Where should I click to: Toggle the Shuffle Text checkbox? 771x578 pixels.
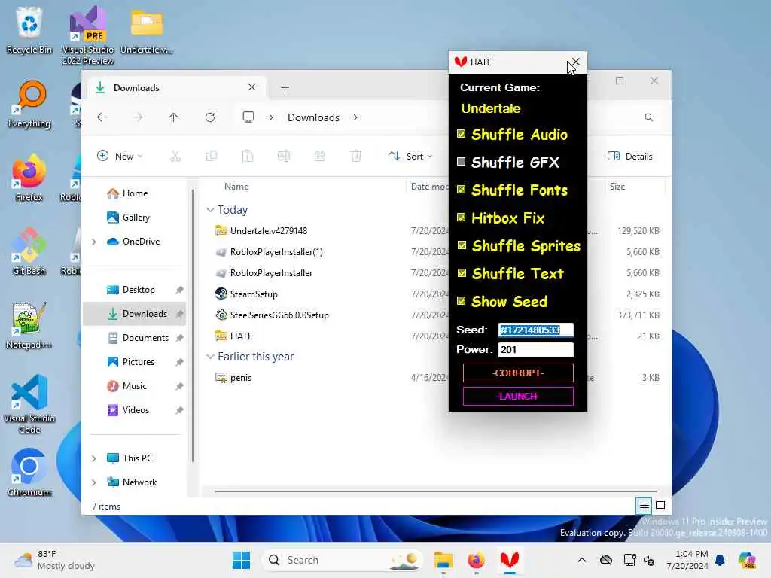(462, 272)
